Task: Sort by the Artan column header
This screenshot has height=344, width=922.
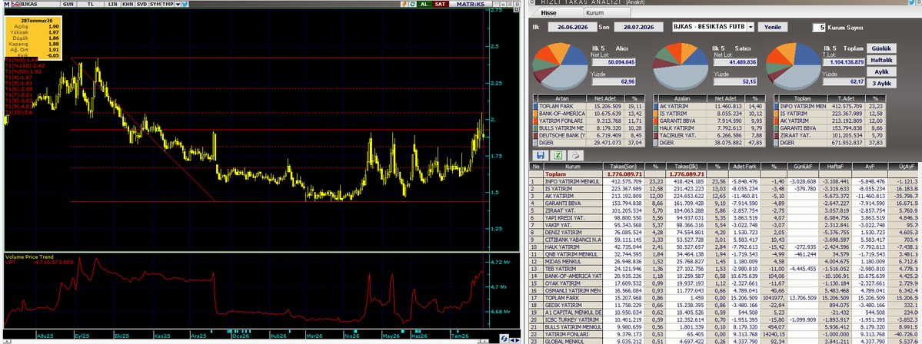Action: coord(563,98)
